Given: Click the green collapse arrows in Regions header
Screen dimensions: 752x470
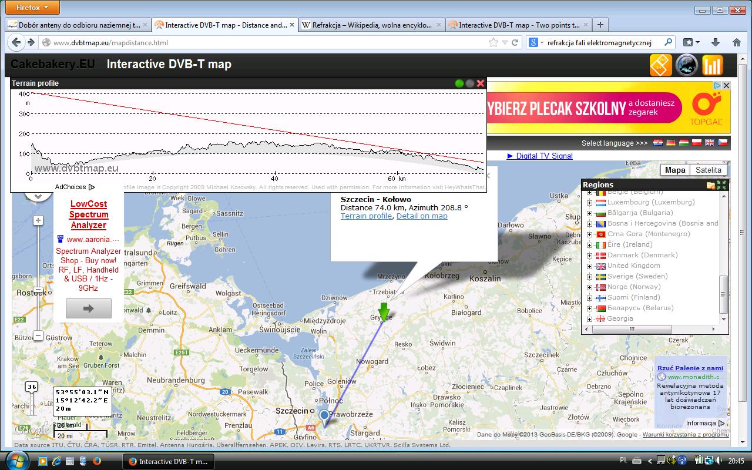Looking at the screenshot, I should point(721,185).
